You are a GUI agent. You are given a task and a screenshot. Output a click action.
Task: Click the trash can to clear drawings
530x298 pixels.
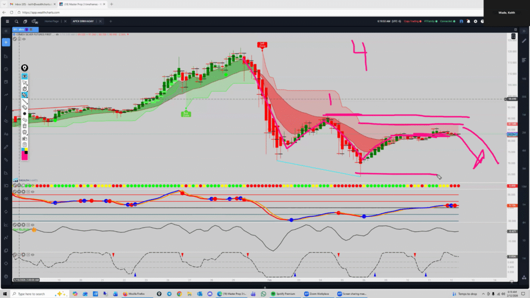24,126
